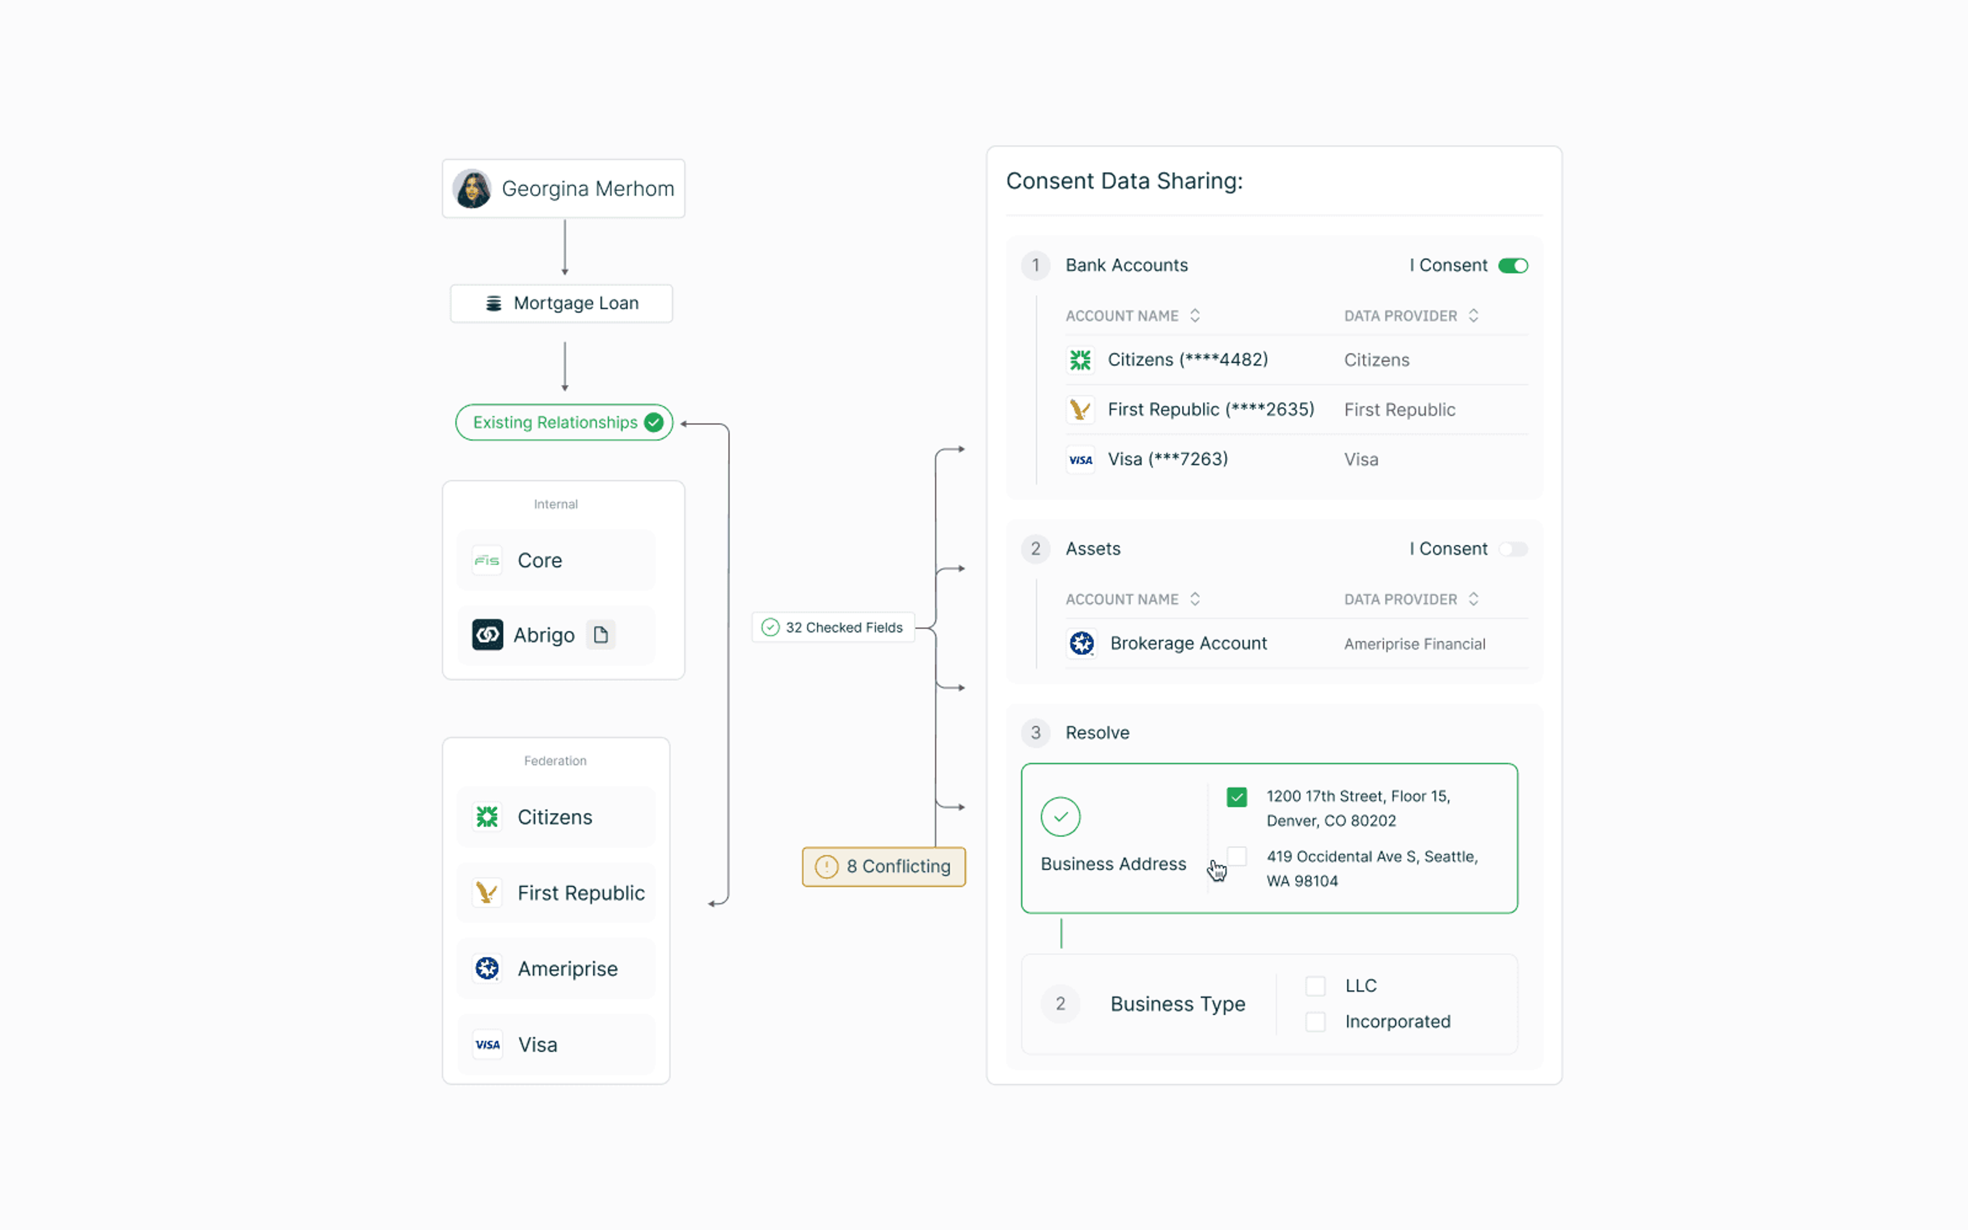Select Visa in the Federation list
The image size is (1968, 1230).
coord(556,1044)
